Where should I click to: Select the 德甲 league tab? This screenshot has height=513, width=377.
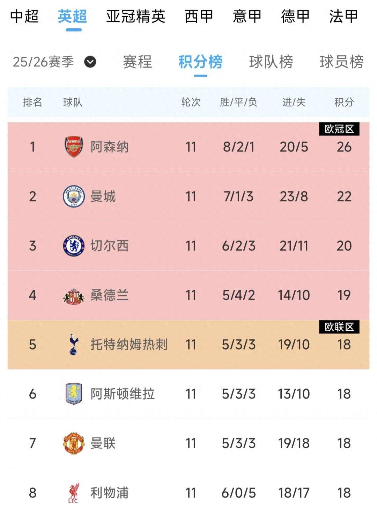tap(295, 16)
